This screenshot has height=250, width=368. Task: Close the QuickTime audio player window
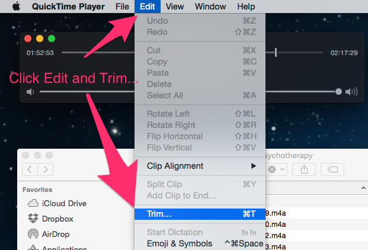28,39
